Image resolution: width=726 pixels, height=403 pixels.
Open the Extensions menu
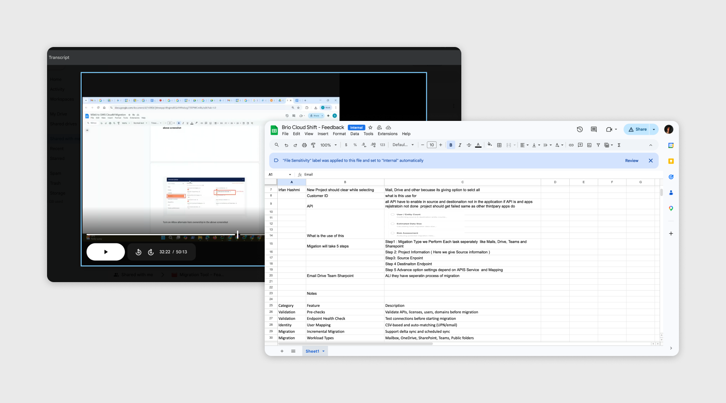coord(387,134)
